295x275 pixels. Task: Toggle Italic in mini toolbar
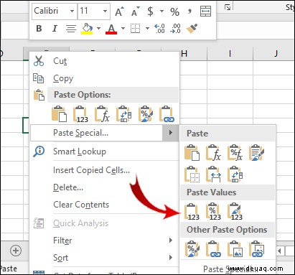55,29
